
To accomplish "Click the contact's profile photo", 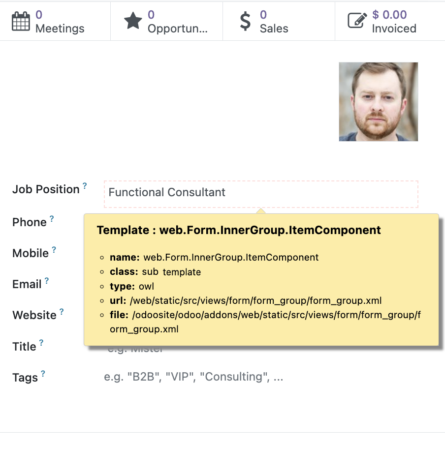I will coord(378,102).
